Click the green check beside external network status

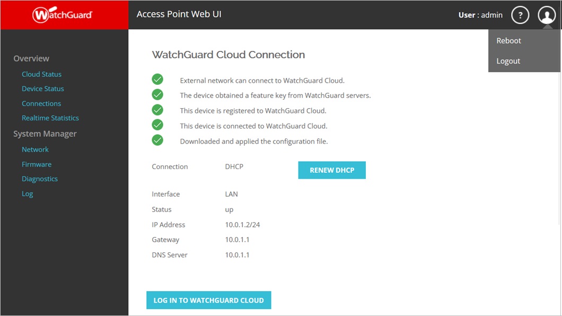tap(157, 78)
